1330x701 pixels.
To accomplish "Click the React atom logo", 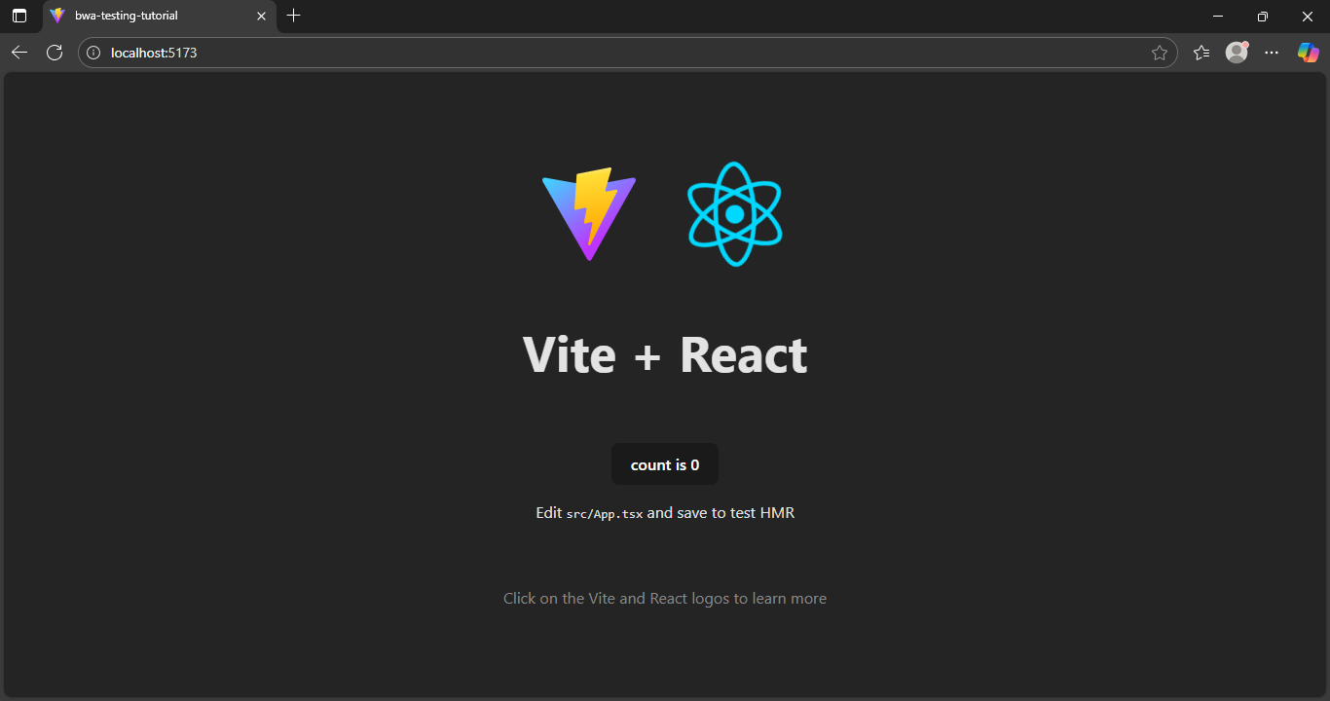I will [735, 213].
